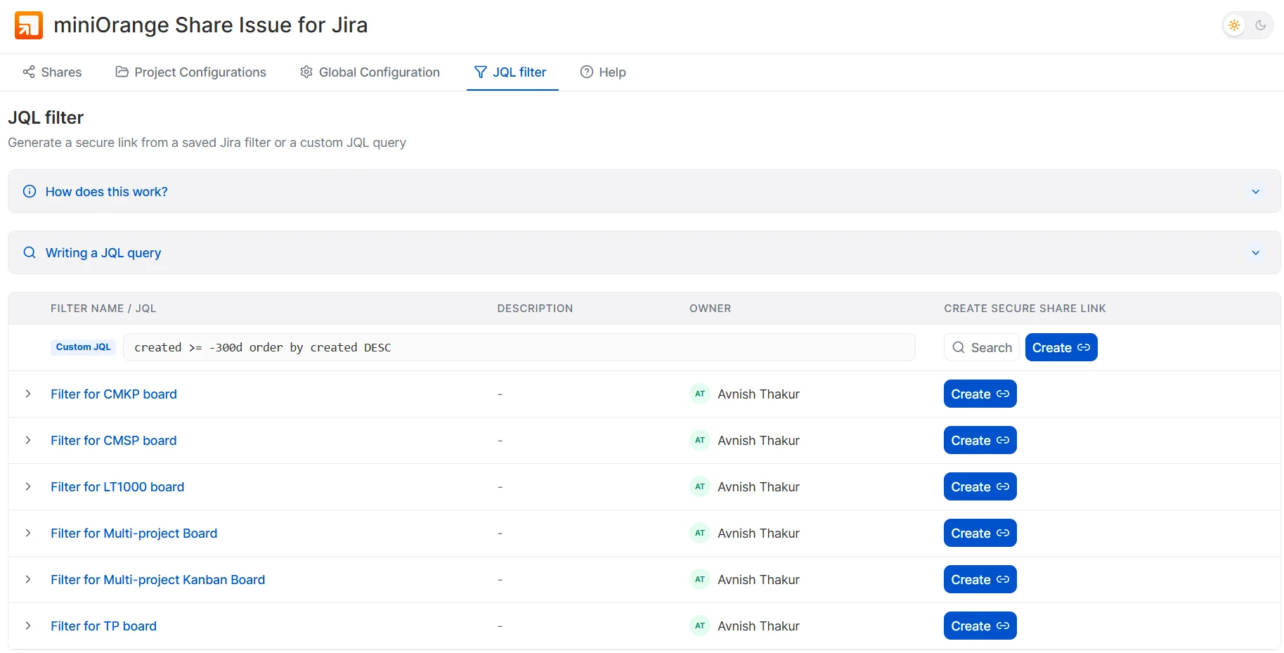This screenshot has width=1284, height=653.
Task: Expand the Filter for Multi-project Board row
Action: point(28,534)
